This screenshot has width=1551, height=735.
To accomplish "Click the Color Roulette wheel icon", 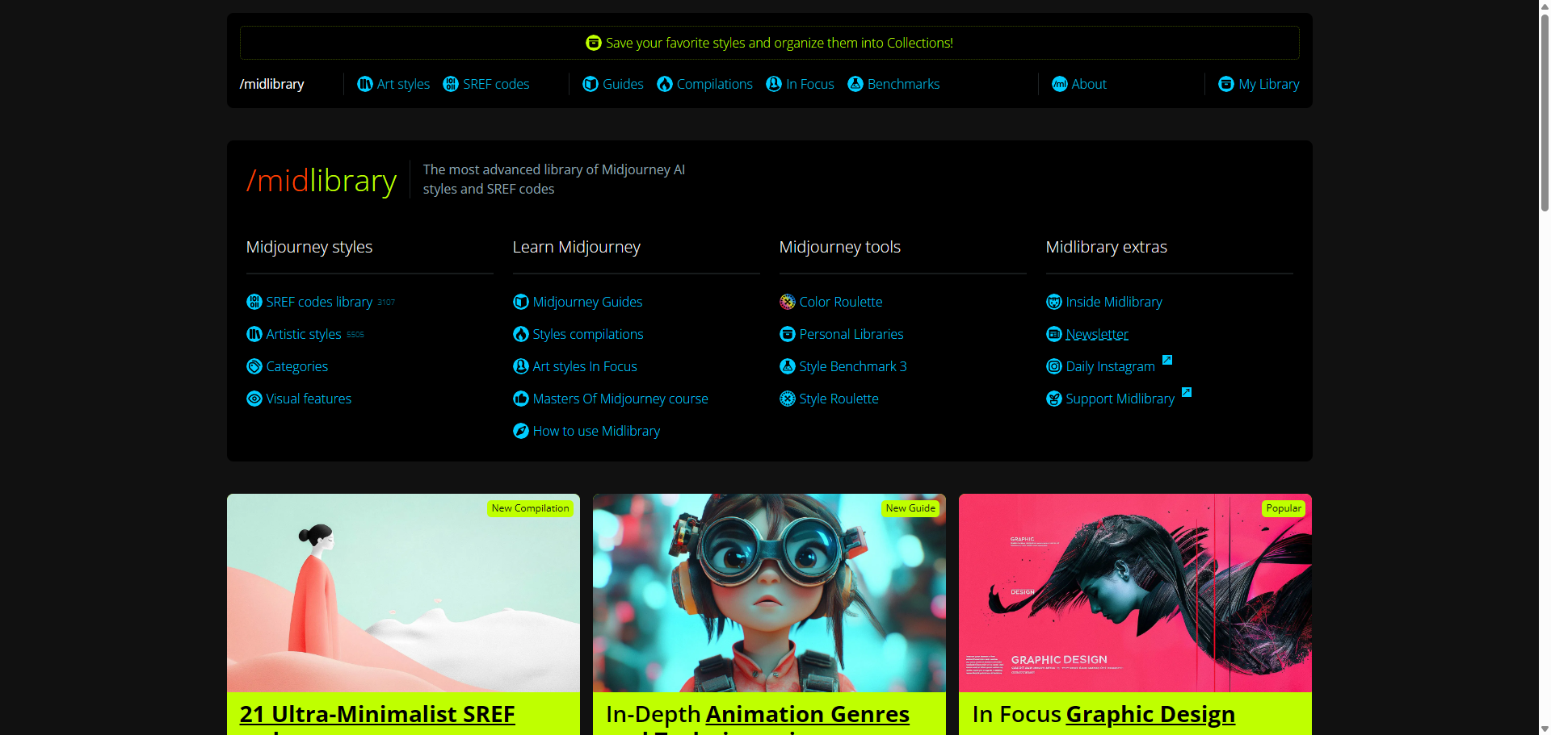I will 788,302.
